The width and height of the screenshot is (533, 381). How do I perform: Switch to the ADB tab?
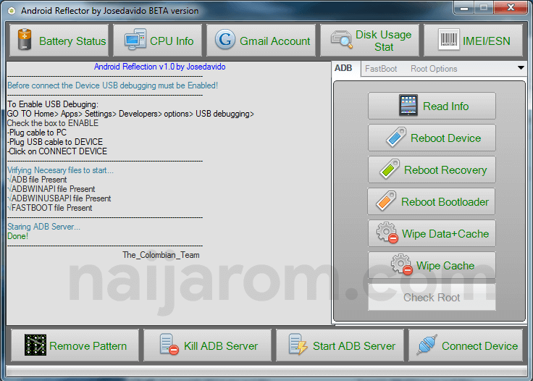click(x=343, y=68)
